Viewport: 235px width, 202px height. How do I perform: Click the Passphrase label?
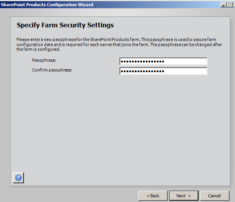tap(44, 60)
